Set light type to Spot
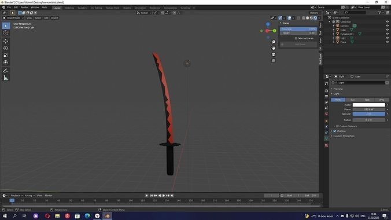This screenshot has height=220, width=391. click(367, 100)
